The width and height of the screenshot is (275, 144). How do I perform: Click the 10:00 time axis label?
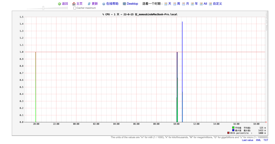[x=176, y=124]
